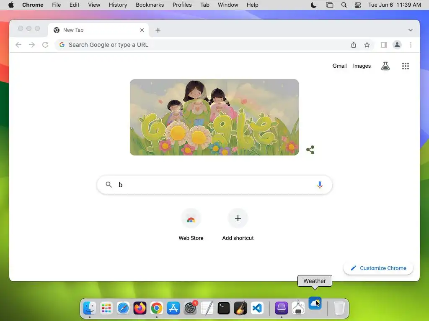429x321 pixels.
Task: Open Gmail link
Action: (x=339, y=66)
